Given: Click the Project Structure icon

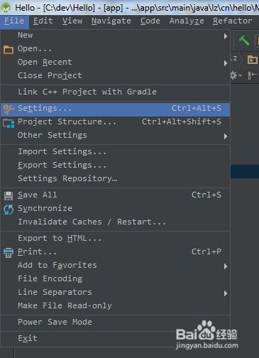Looking at the screenshot, I should click(9, 123).
